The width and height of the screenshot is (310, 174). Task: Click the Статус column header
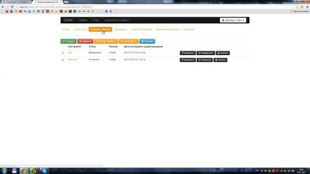[x=93, y=46]
